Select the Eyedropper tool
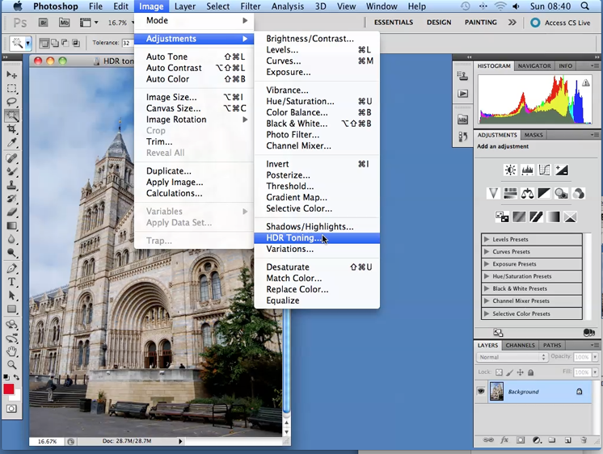Image resolution: width=603 pixels, height=454 pixels. 11,143
